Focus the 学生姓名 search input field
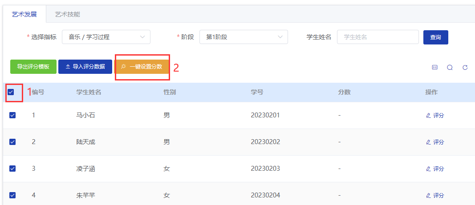This screenshot has width=475, height=205. coord(378,37)
